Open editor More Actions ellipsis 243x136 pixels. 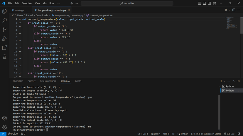pos(239,10)
